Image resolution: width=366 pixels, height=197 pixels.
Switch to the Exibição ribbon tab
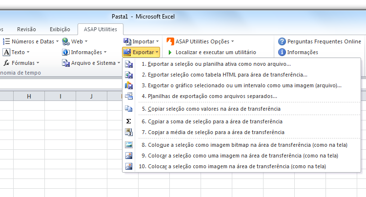coord(60,29)
